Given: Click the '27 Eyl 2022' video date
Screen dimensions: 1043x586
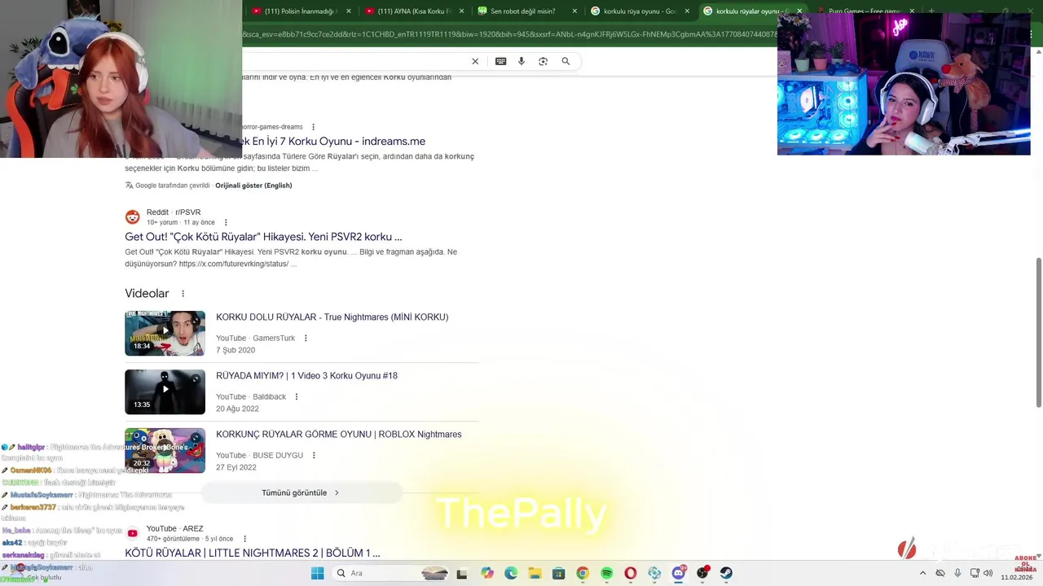Looking at the screenshot, I should [x=236, y=468].
